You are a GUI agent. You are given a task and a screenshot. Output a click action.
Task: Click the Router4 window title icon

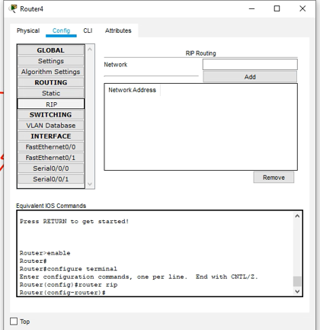13,9
